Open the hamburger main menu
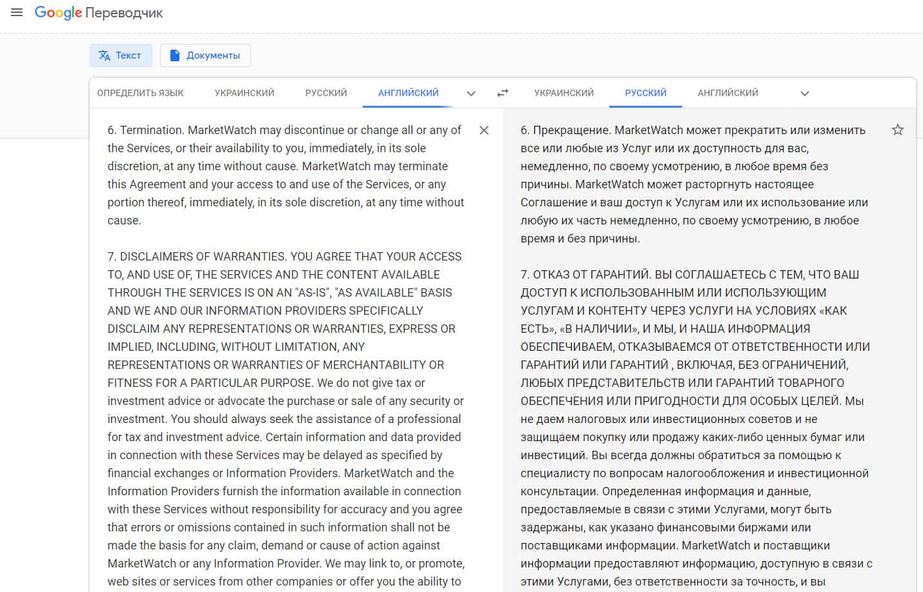 [x=17, y=12]
